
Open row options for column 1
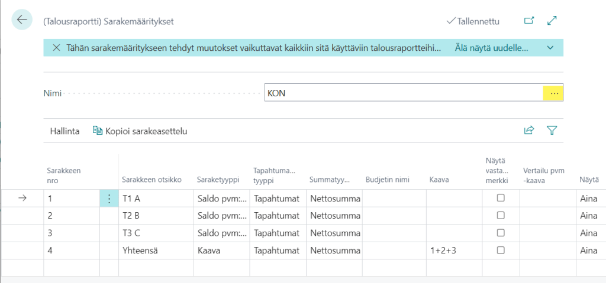pos(109,199)
